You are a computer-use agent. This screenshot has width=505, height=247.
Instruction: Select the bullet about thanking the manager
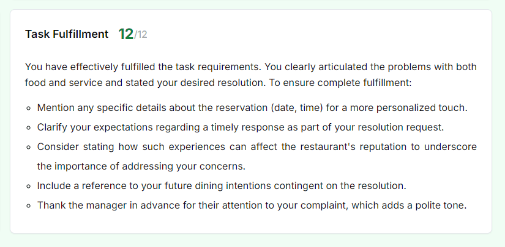pos(252,205)
